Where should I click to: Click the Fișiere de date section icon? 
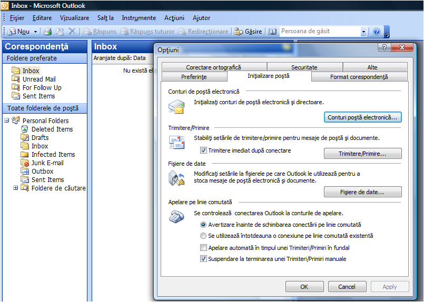tap(176, 178)
